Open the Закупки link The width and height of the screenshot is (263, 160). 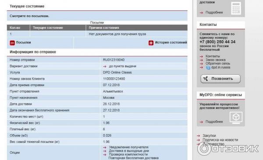209,136
